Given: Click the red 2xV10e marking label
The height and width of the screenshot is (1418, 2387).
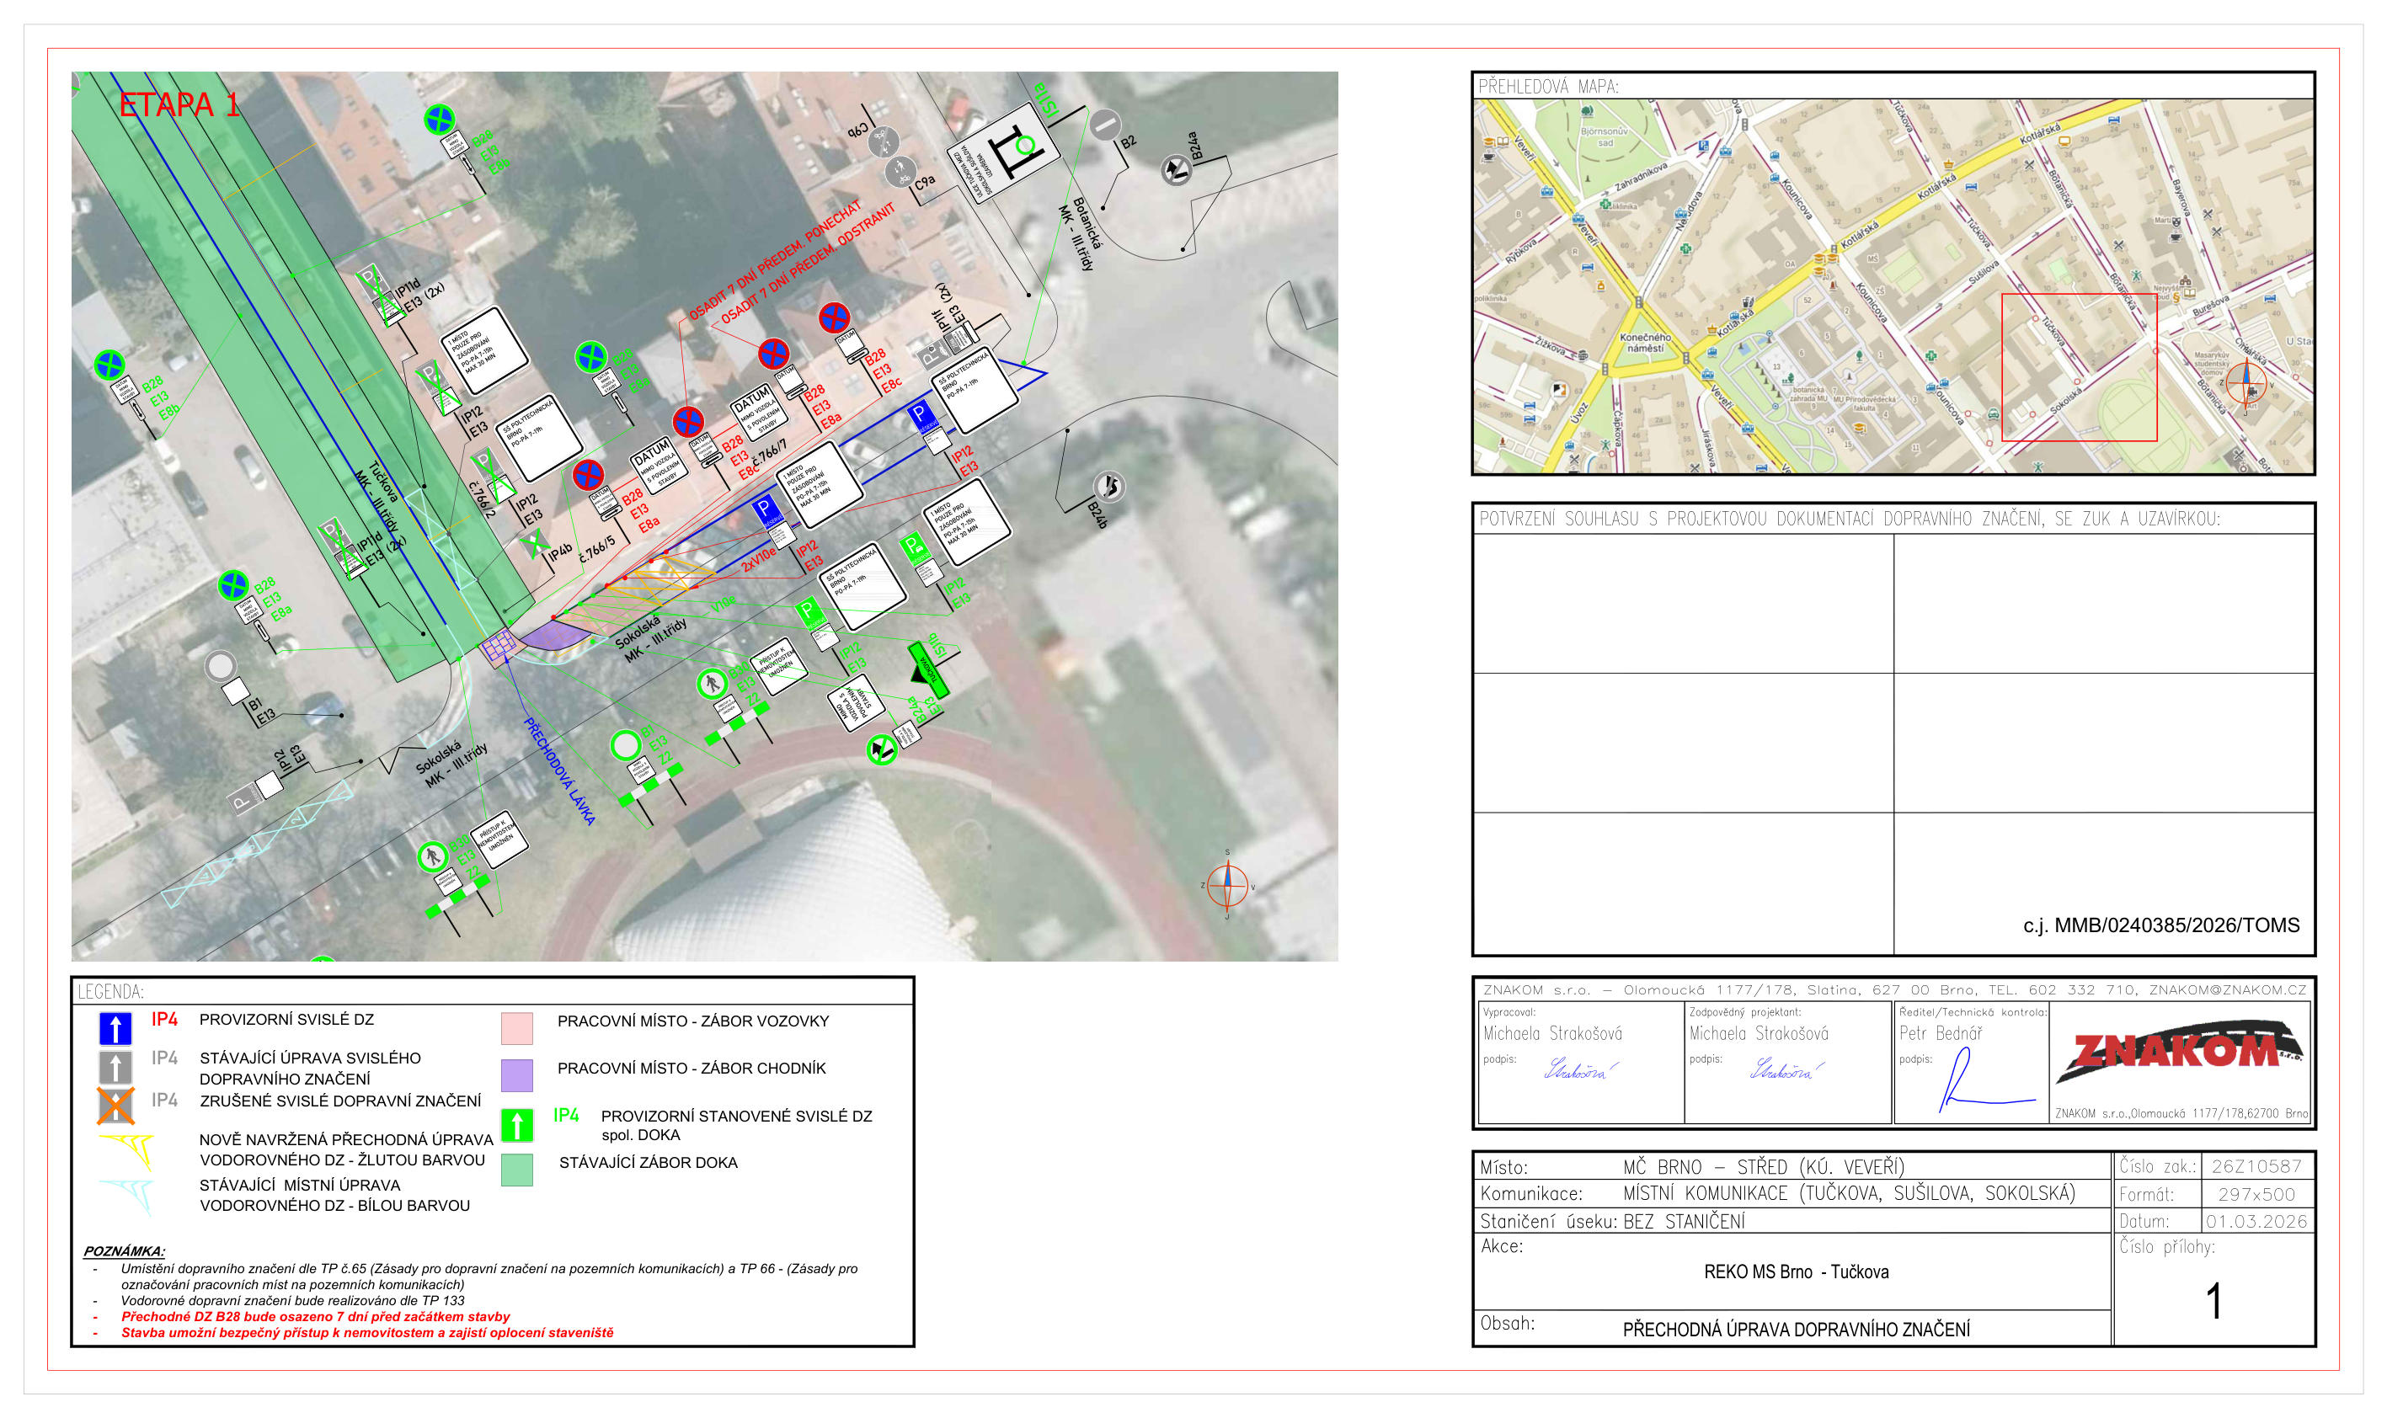Looking at the screenshot, I should pyautogui.click(x=759, y=559).
